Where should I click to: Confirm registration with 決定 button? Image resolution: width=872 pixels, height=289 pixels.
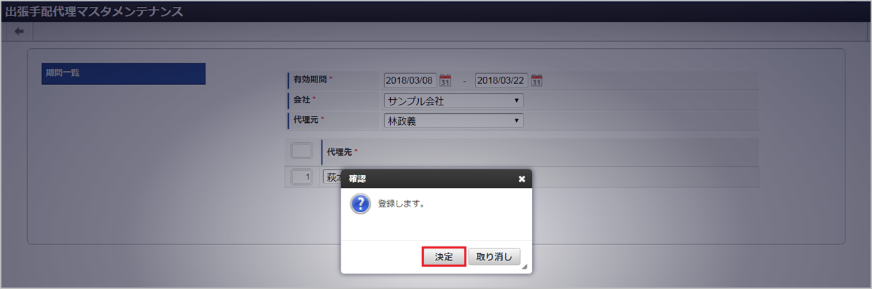click(x=444, y=256)
